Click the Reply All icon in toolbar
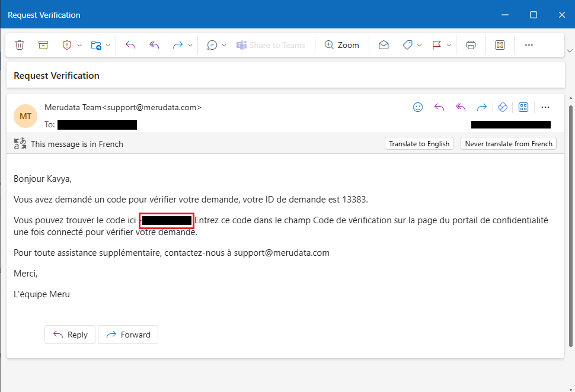575x392 pixels. [154, 45]
